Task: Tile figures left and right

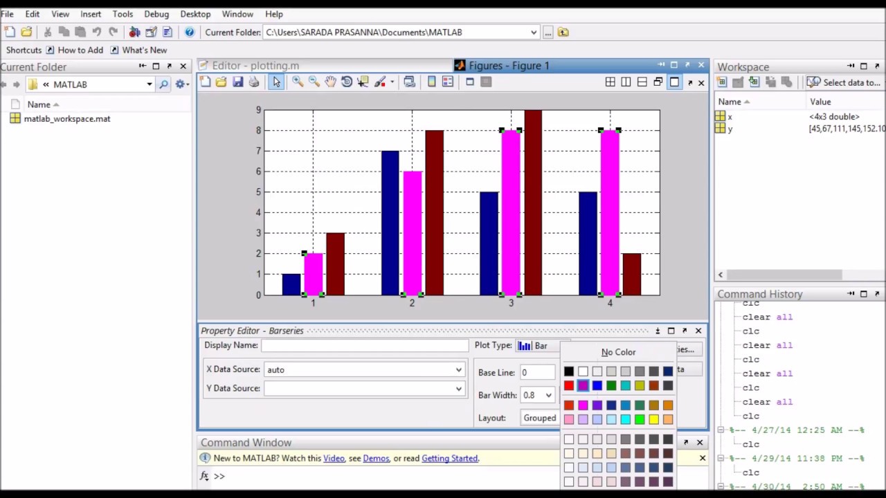Action: 626,82
